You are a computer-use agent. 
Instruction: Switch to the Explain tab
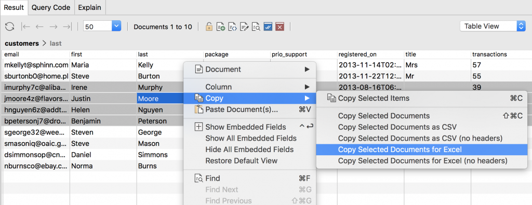(x=89, y=7)
